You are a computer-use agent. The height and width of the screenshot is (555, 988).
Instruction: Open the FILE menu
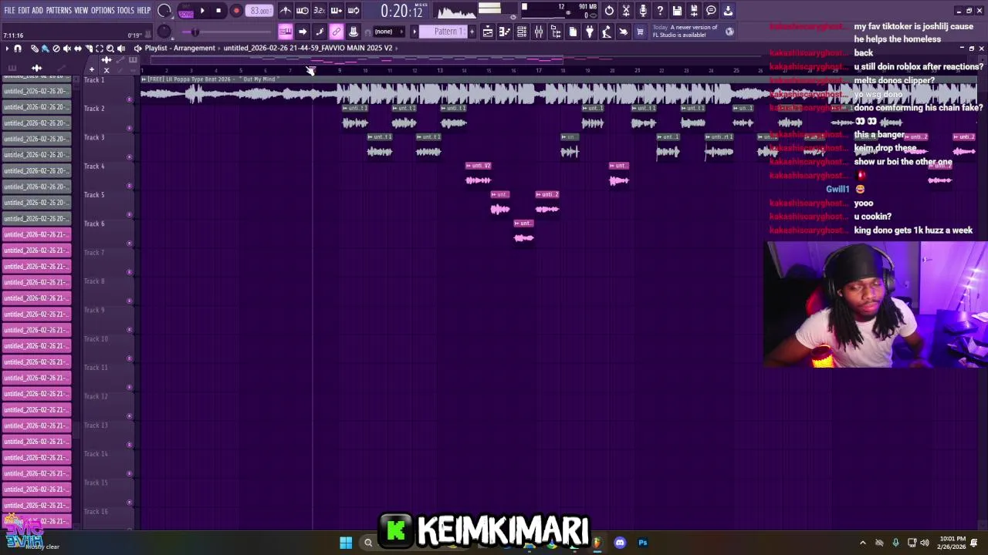click(x=9, y=10)
